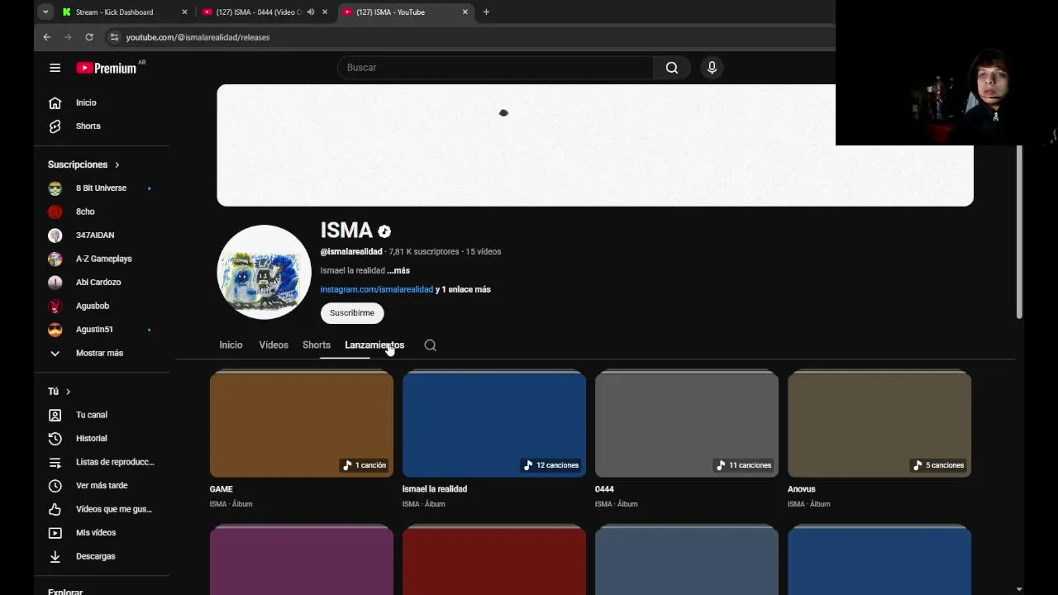Screen dimensions: 1058x595
Task: Click the verified badge next to ISMA
Action: pos(384,231)
